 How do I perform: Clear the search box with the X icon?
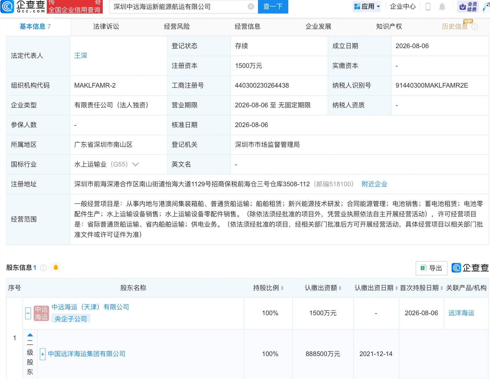[x=251, y=6]
